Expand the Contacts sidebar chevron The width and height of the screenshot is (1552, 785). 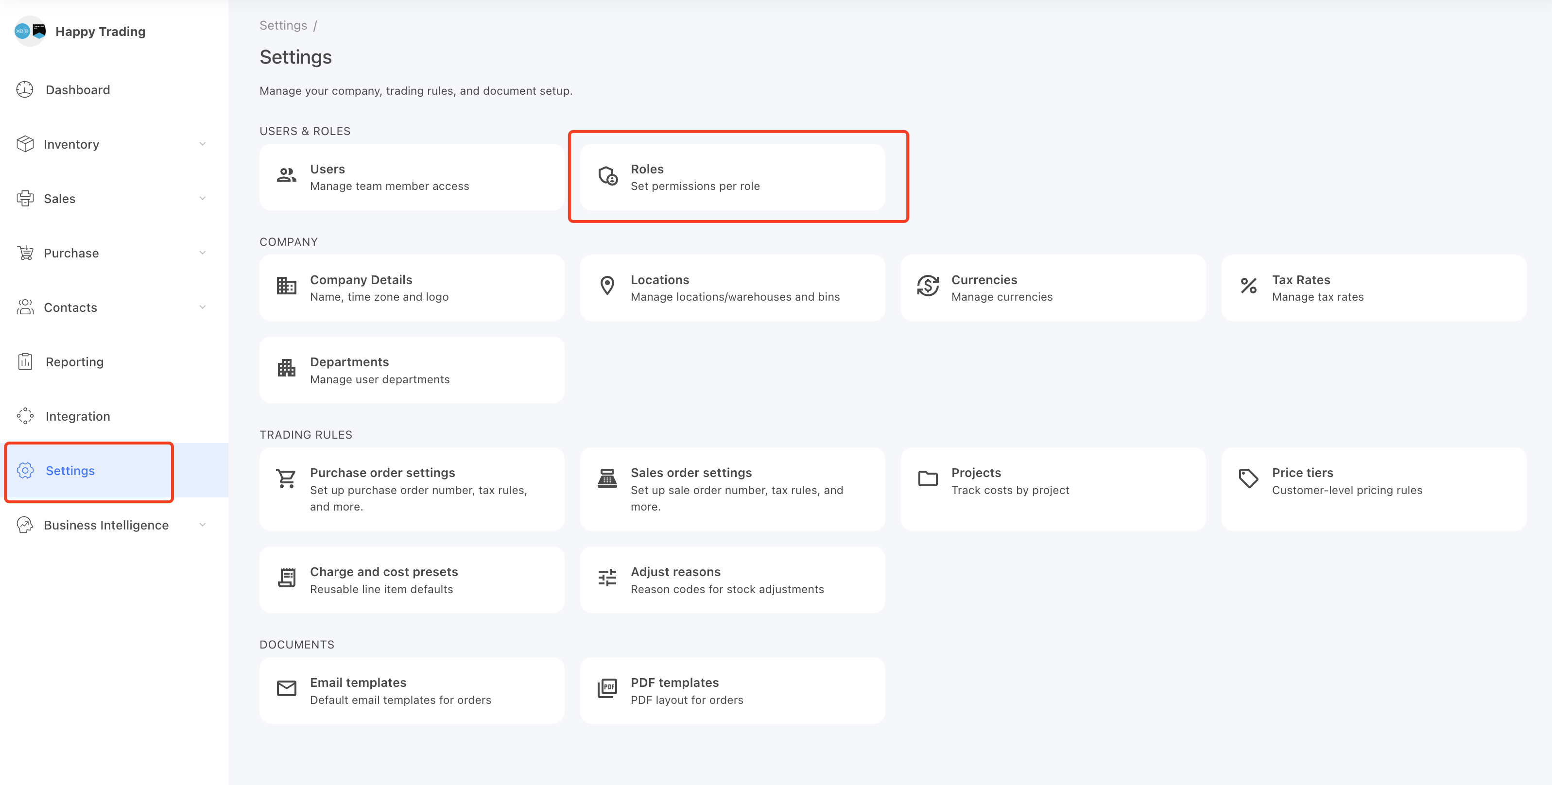coord(203,307)
